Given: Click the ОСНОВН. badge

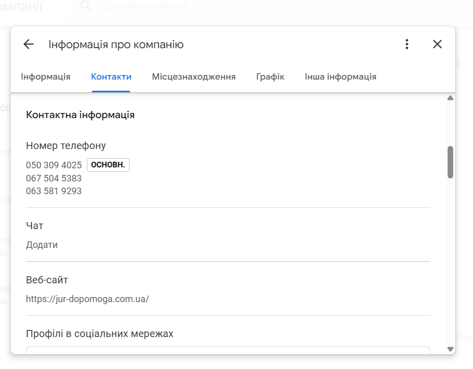Looking at the screenshot, I should coord(108,165).
